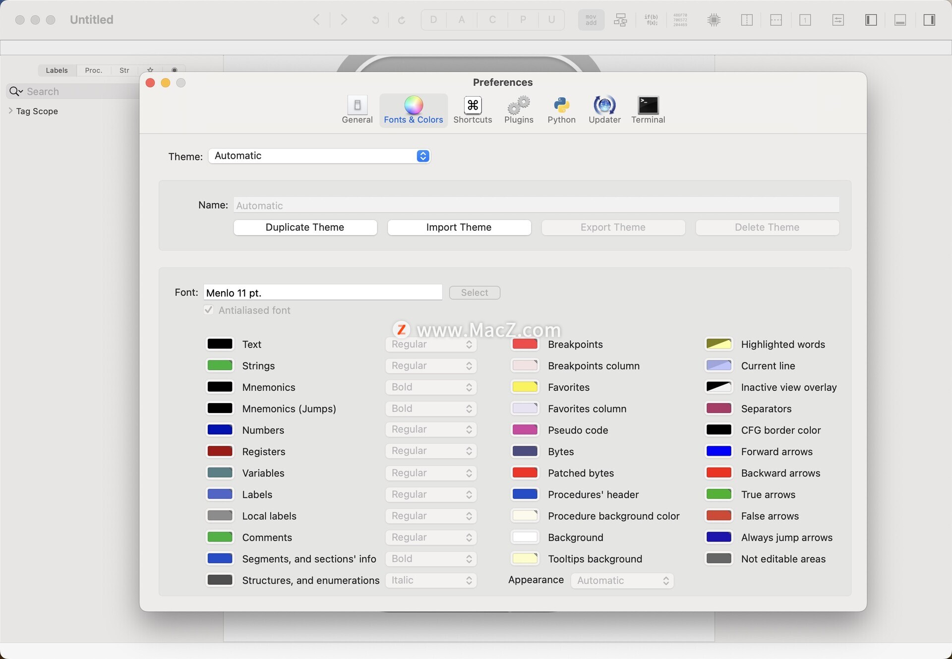Image resolution: width=952 pixels, height=659 pixels.
Task: Mark as code with the C button
Action: pyautogui.click(x=492, y=20)
